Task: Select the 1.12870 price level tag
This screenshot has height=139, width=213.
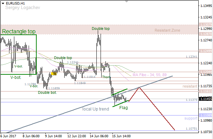Action: [205, 34]
